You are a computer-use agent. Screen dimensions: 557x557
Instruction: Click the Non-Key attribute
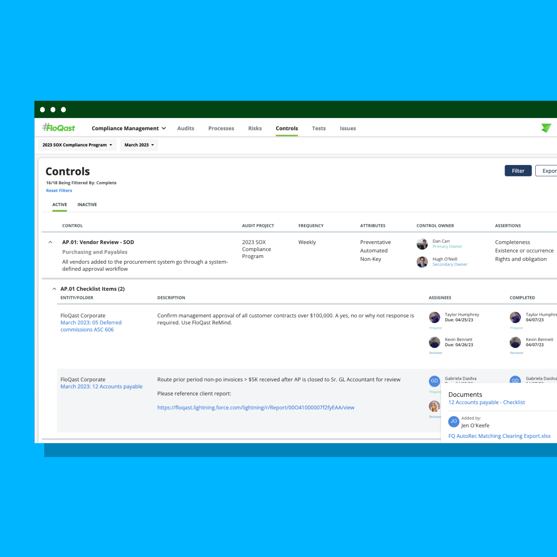(x=371, y=259)
